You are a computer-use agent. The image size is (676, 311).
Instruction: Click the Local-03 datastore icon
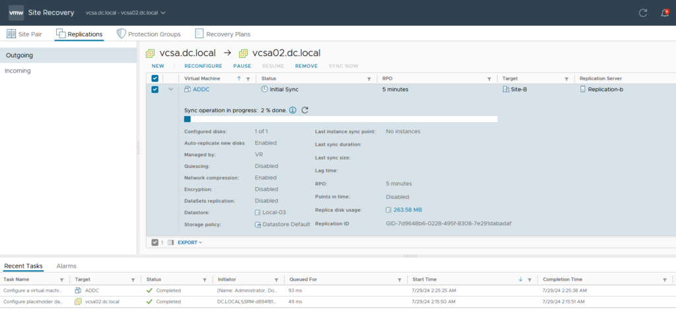click(x=258, y=213)
